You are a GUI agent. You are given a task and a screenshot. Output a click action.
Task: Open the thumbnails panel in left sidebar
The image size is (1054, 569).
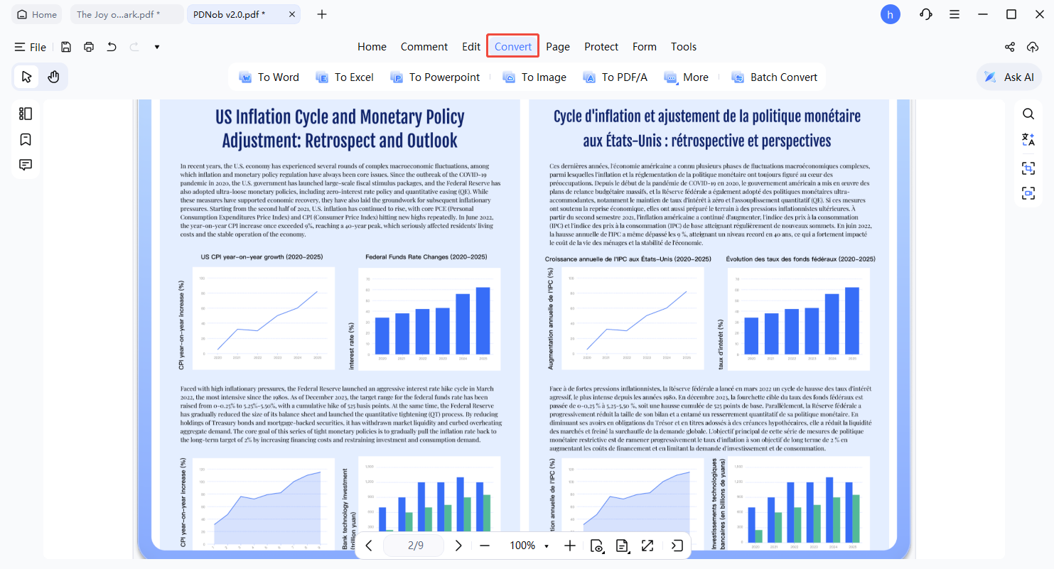pos(26,114)
